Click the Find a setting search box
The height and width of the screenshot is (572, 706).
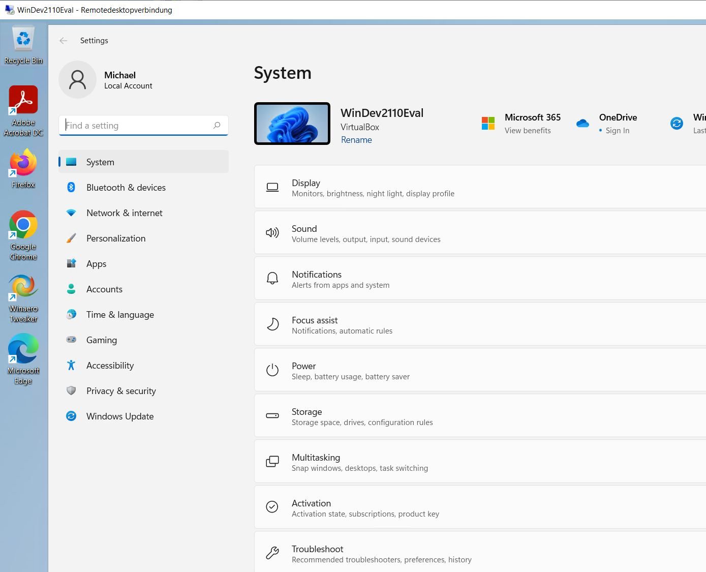coord(137,126)
